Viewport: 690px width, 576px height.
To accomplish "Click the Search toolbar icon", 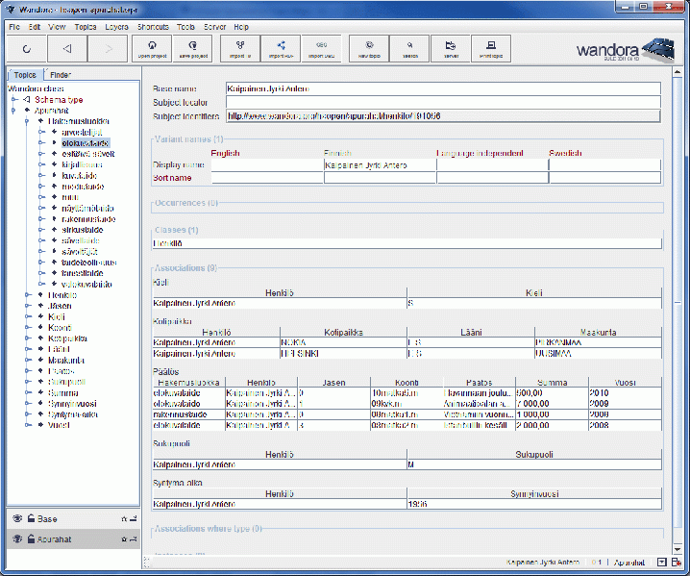I will [x=410, y=49].
